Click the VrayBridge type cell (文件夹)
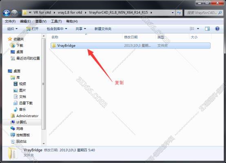The image size is (226, 163). (x=163, y=46)
